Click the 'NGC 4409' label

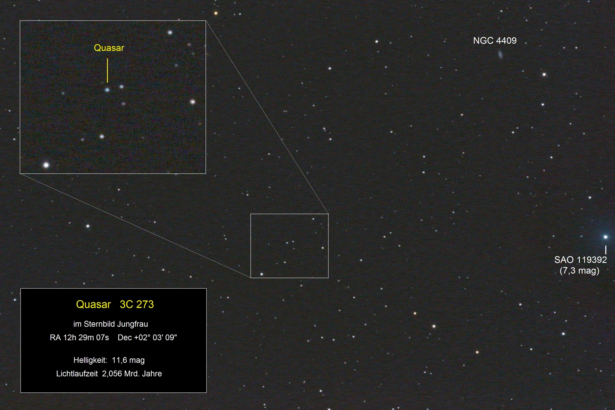(x=495, y=41)
